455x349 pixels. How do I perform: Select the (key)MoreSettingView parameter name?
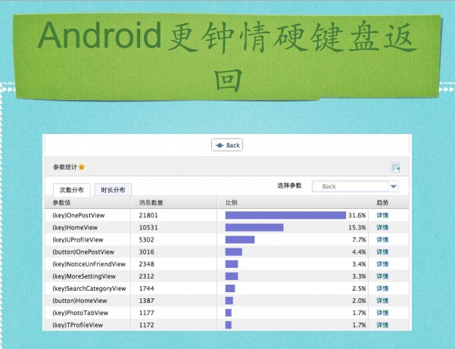(x=84, y=276)
